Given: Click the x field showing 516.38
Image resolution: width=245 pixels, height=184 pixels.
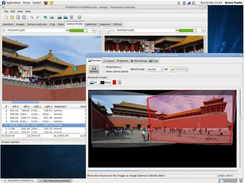Looking at the screenshot, I should point(16,136).
